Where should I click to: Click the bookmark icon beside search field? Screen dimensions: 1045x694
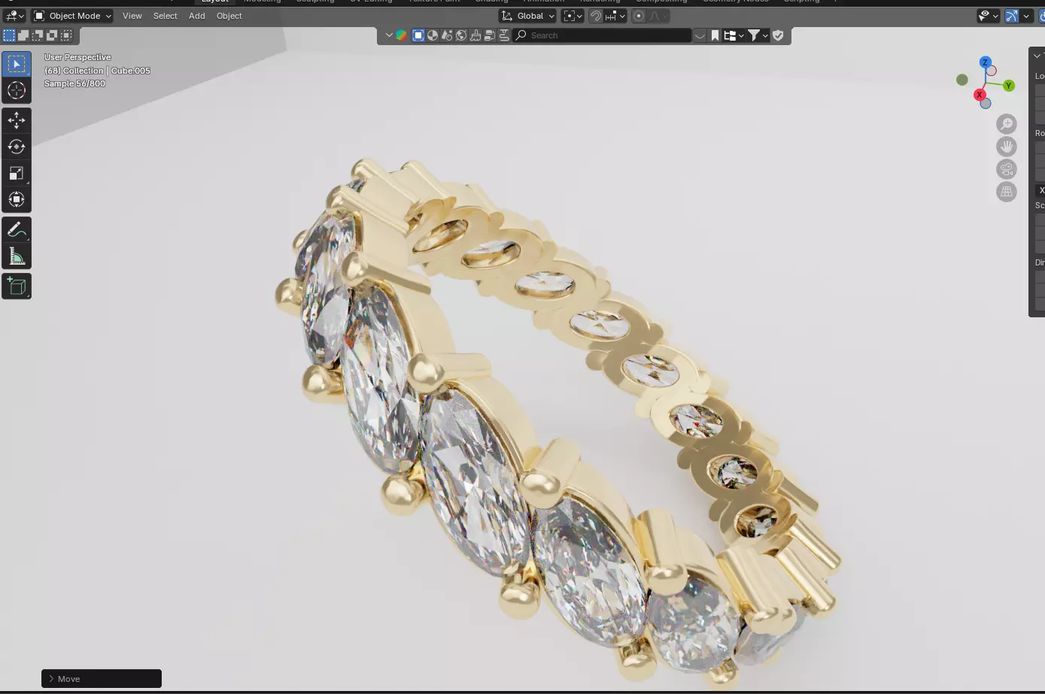[715, 35]
